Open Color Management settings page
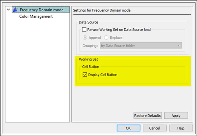The image size is (197, 136). (x=36, y=16)
